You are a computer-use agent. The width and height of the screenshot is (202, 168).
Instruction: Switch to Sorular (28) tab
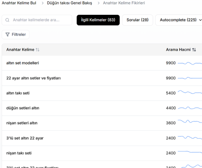(137, 20)
